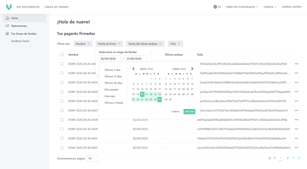Edit the end date field 31/05/2025
This screenshot has width=307, height=169.
click(136, 59)
